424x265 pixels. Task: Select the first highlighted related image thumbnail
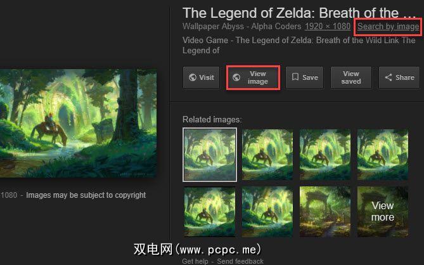(210, 155)
